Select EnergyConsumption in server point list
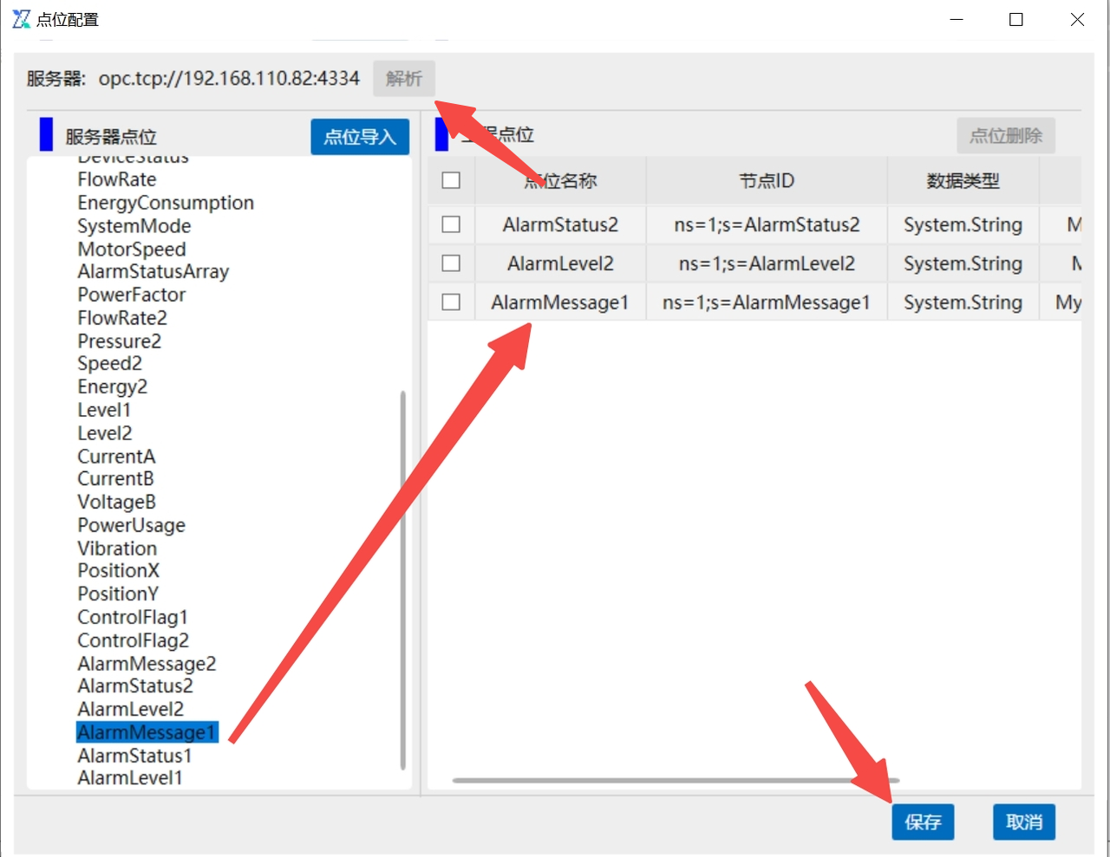 (166, 203)
